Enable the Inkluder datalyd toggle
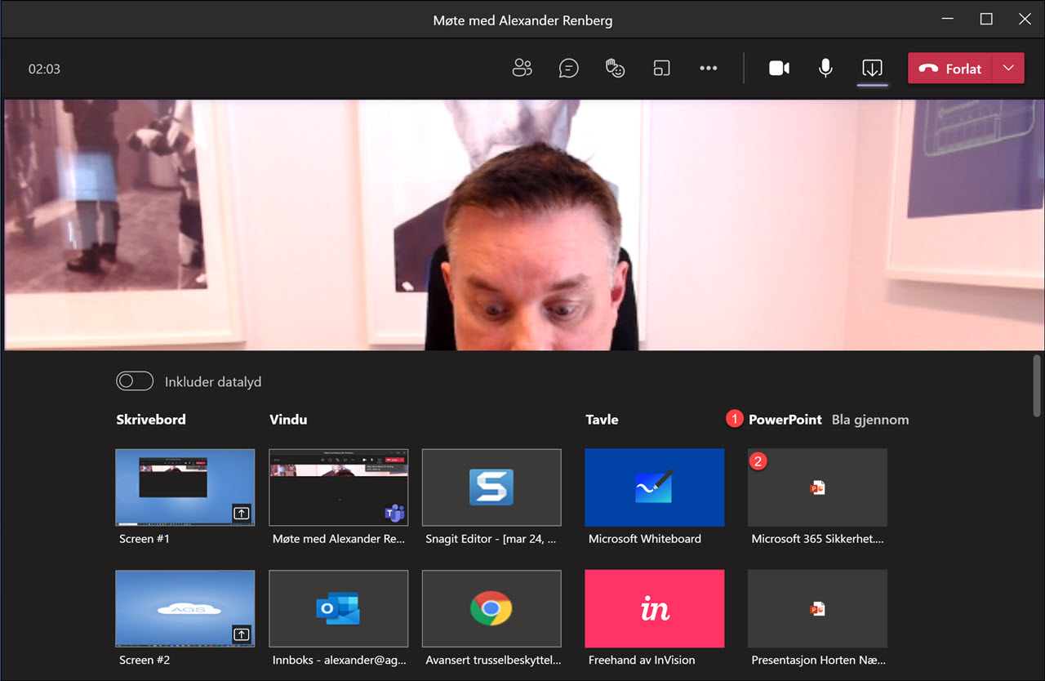 click(135, 381)
